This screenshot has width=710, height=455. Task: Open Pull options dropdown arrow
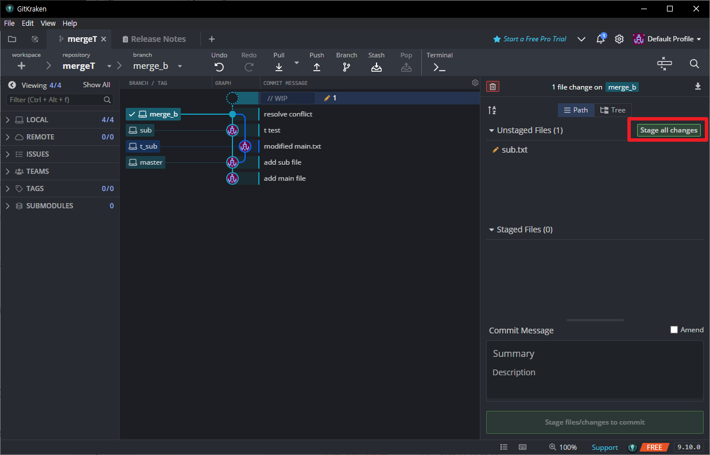297,63
